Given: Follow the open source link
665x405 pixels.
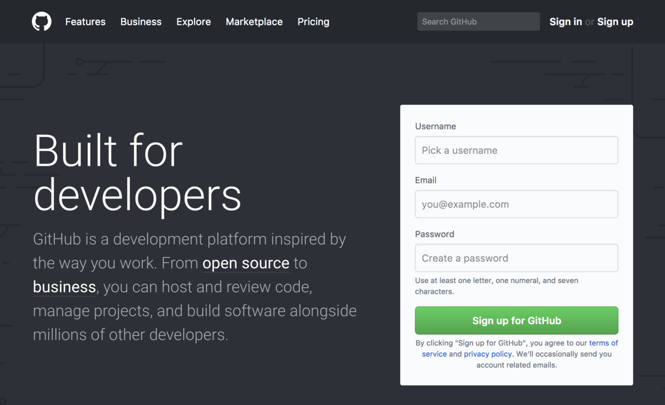Looking at the screenshot, I should (246, 263).
